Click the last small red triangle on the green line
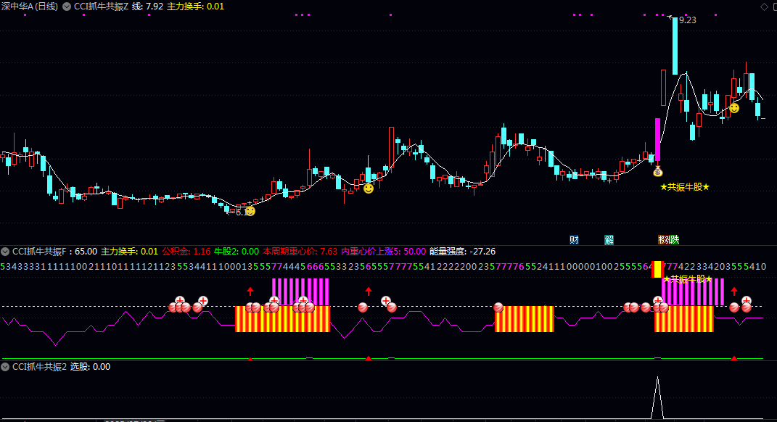This screenshot has height=422, width=777. (x=734, y=357)
